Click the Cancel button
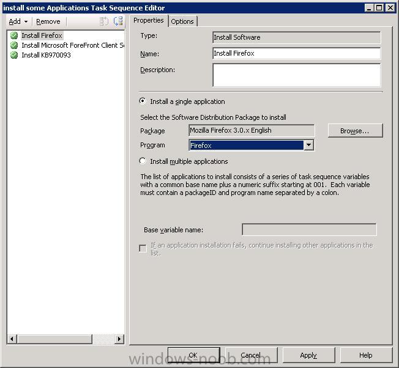This screenshot has width=399, height=368. (251, 355)
